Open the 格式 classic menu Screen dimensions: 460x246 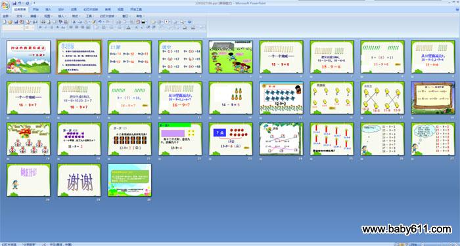coord(76,16)
